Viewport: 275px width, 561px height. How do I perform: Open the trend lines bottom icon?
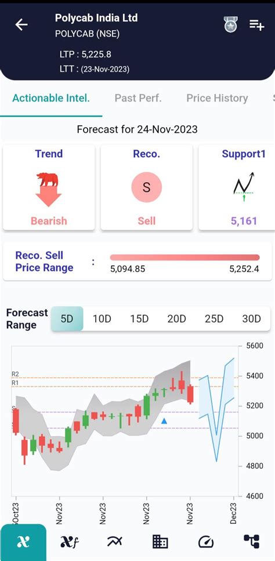114,542
